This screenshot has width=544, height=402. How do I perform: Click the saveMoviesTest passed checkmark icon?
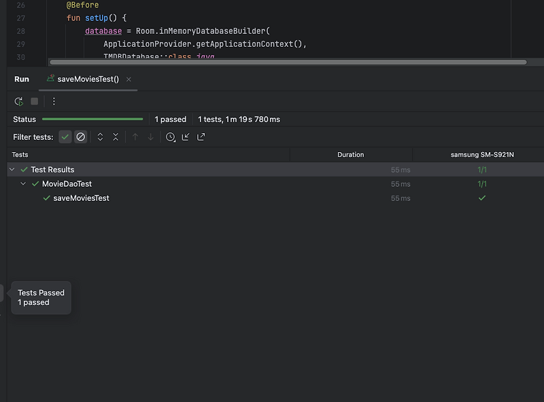pos(46,198)
